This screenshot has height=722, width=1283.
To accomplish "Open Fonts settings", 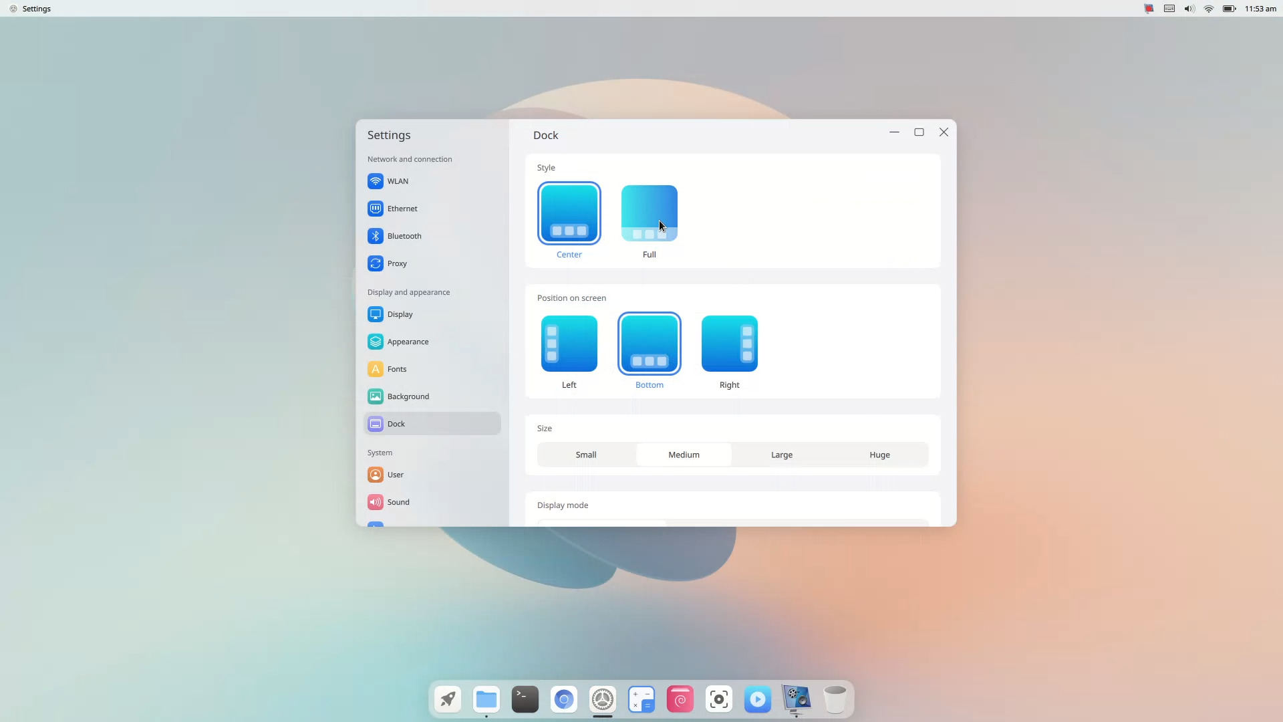I will point(396,368).
